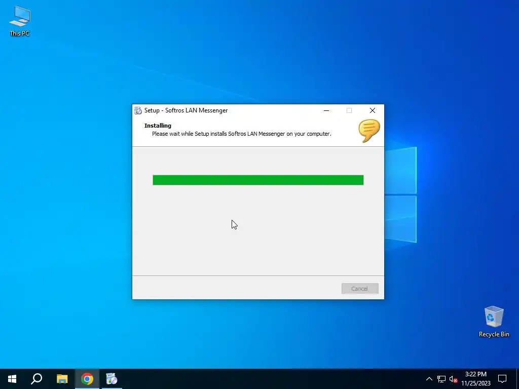Open the Recycle Bin desktop icon
Viewport: 519px width, 389px height.
494,322
